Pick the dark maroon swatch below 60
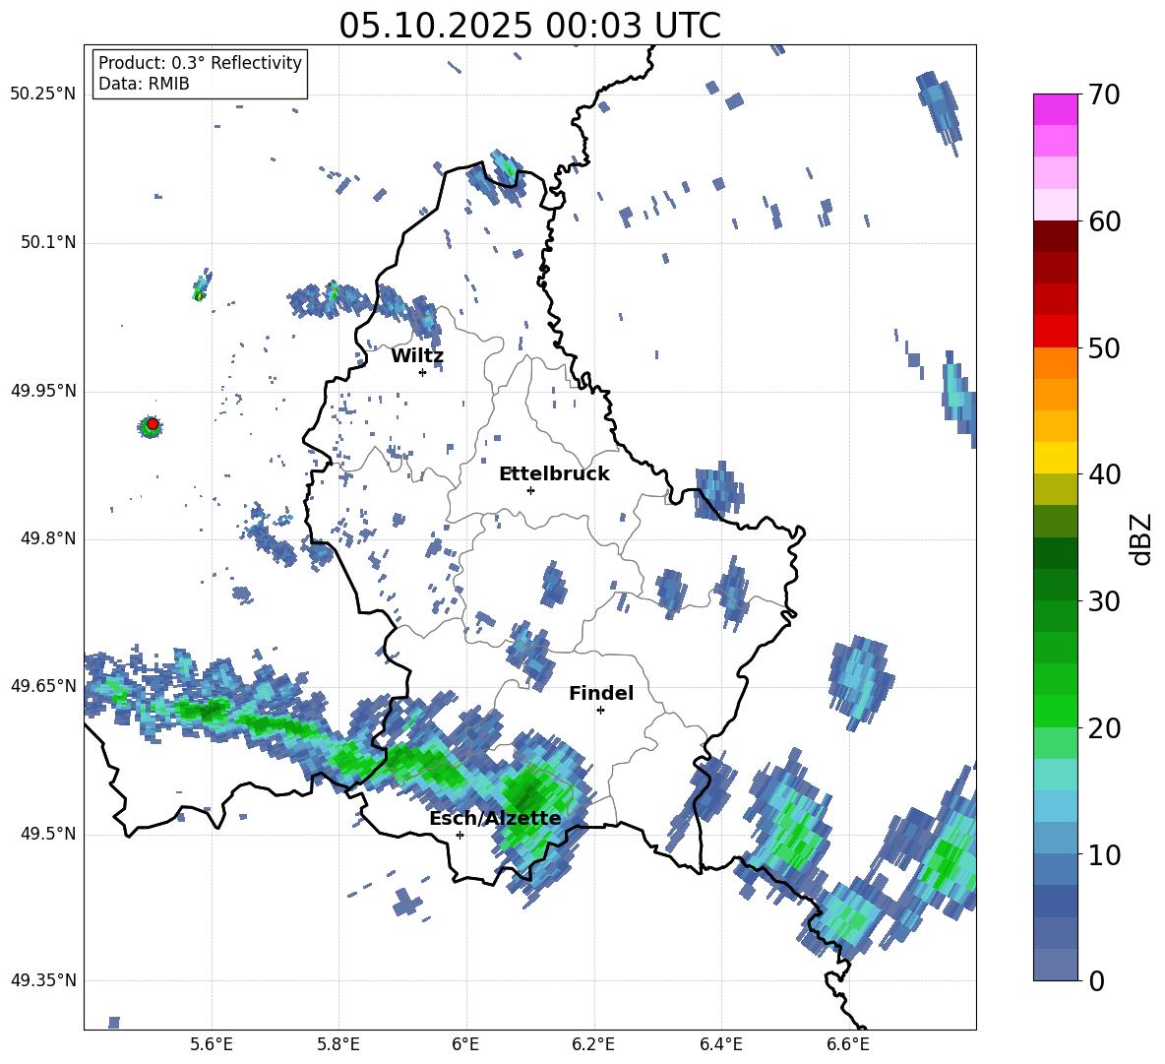Image resolution: width=1165 pixels, height=1064 pixels. pyautogui.click(x=1055, y=236)
